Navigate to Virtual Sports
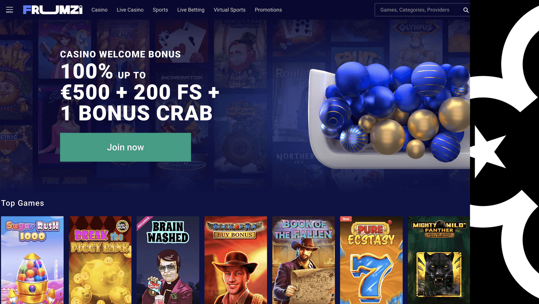 (229, 10)
